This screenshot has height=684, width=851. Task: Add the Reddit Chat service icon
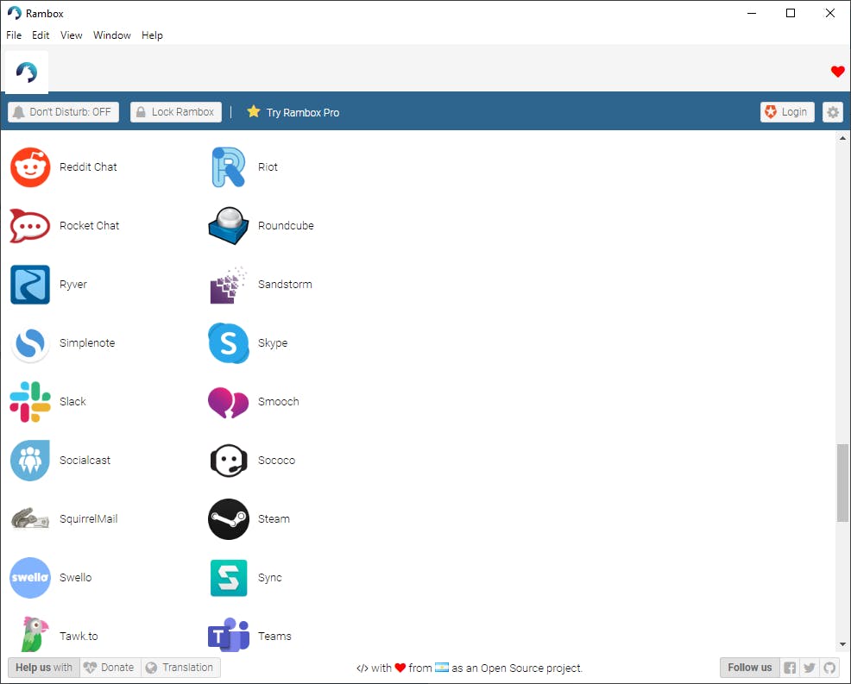[x=30, y=167]
